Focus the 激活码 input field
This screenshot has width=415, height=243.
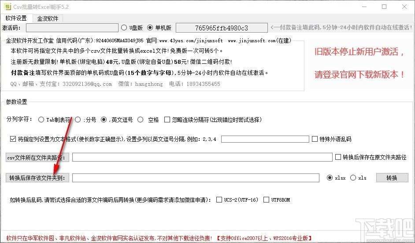(72, 28)
